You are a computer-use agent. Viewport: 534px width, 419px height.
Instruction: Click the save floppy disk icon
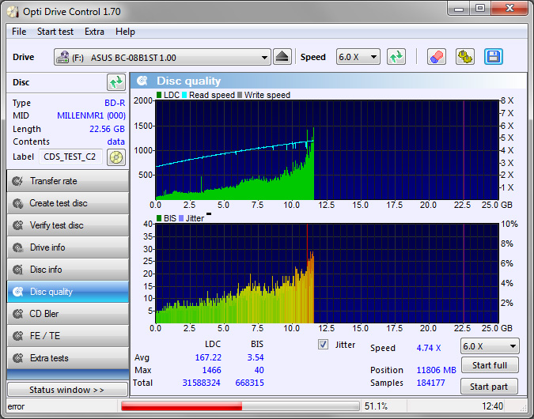point(494,57)
